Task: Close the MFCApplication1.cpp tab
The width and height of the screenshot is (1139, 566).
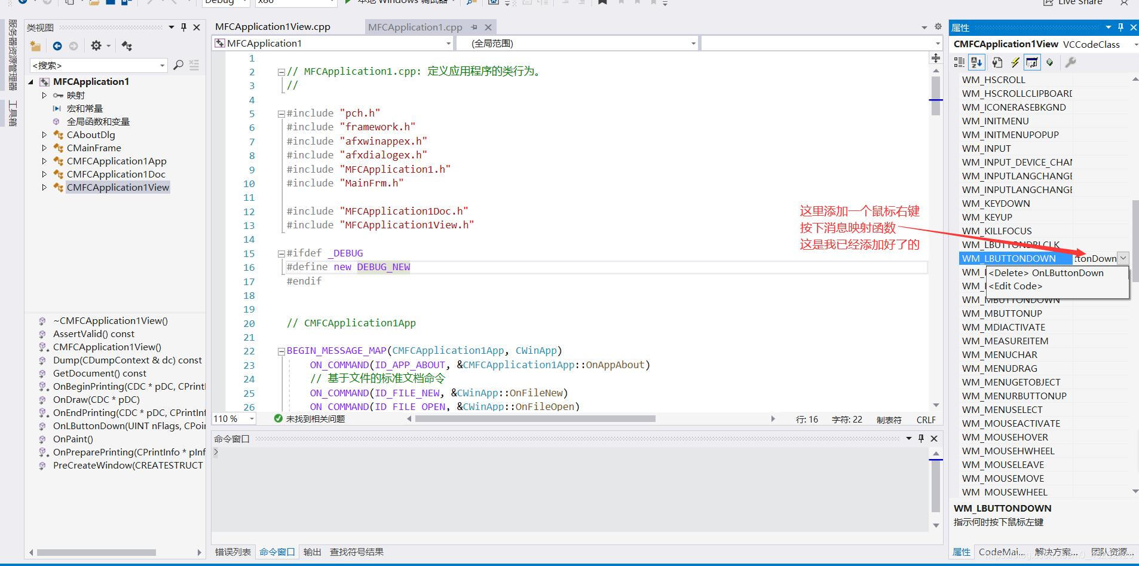Action: coord(488,27)
